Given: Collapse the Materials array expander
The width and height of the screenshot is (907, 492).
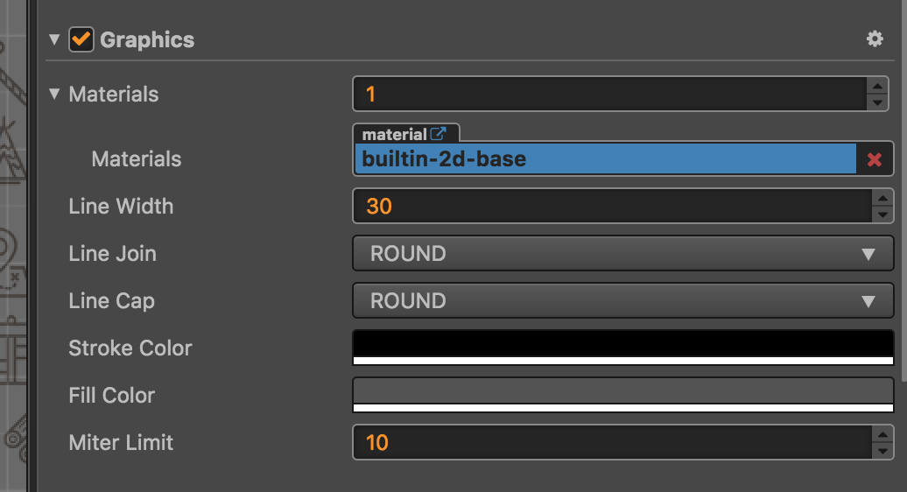Looking at the screenshot, I should tap(55, 94).
